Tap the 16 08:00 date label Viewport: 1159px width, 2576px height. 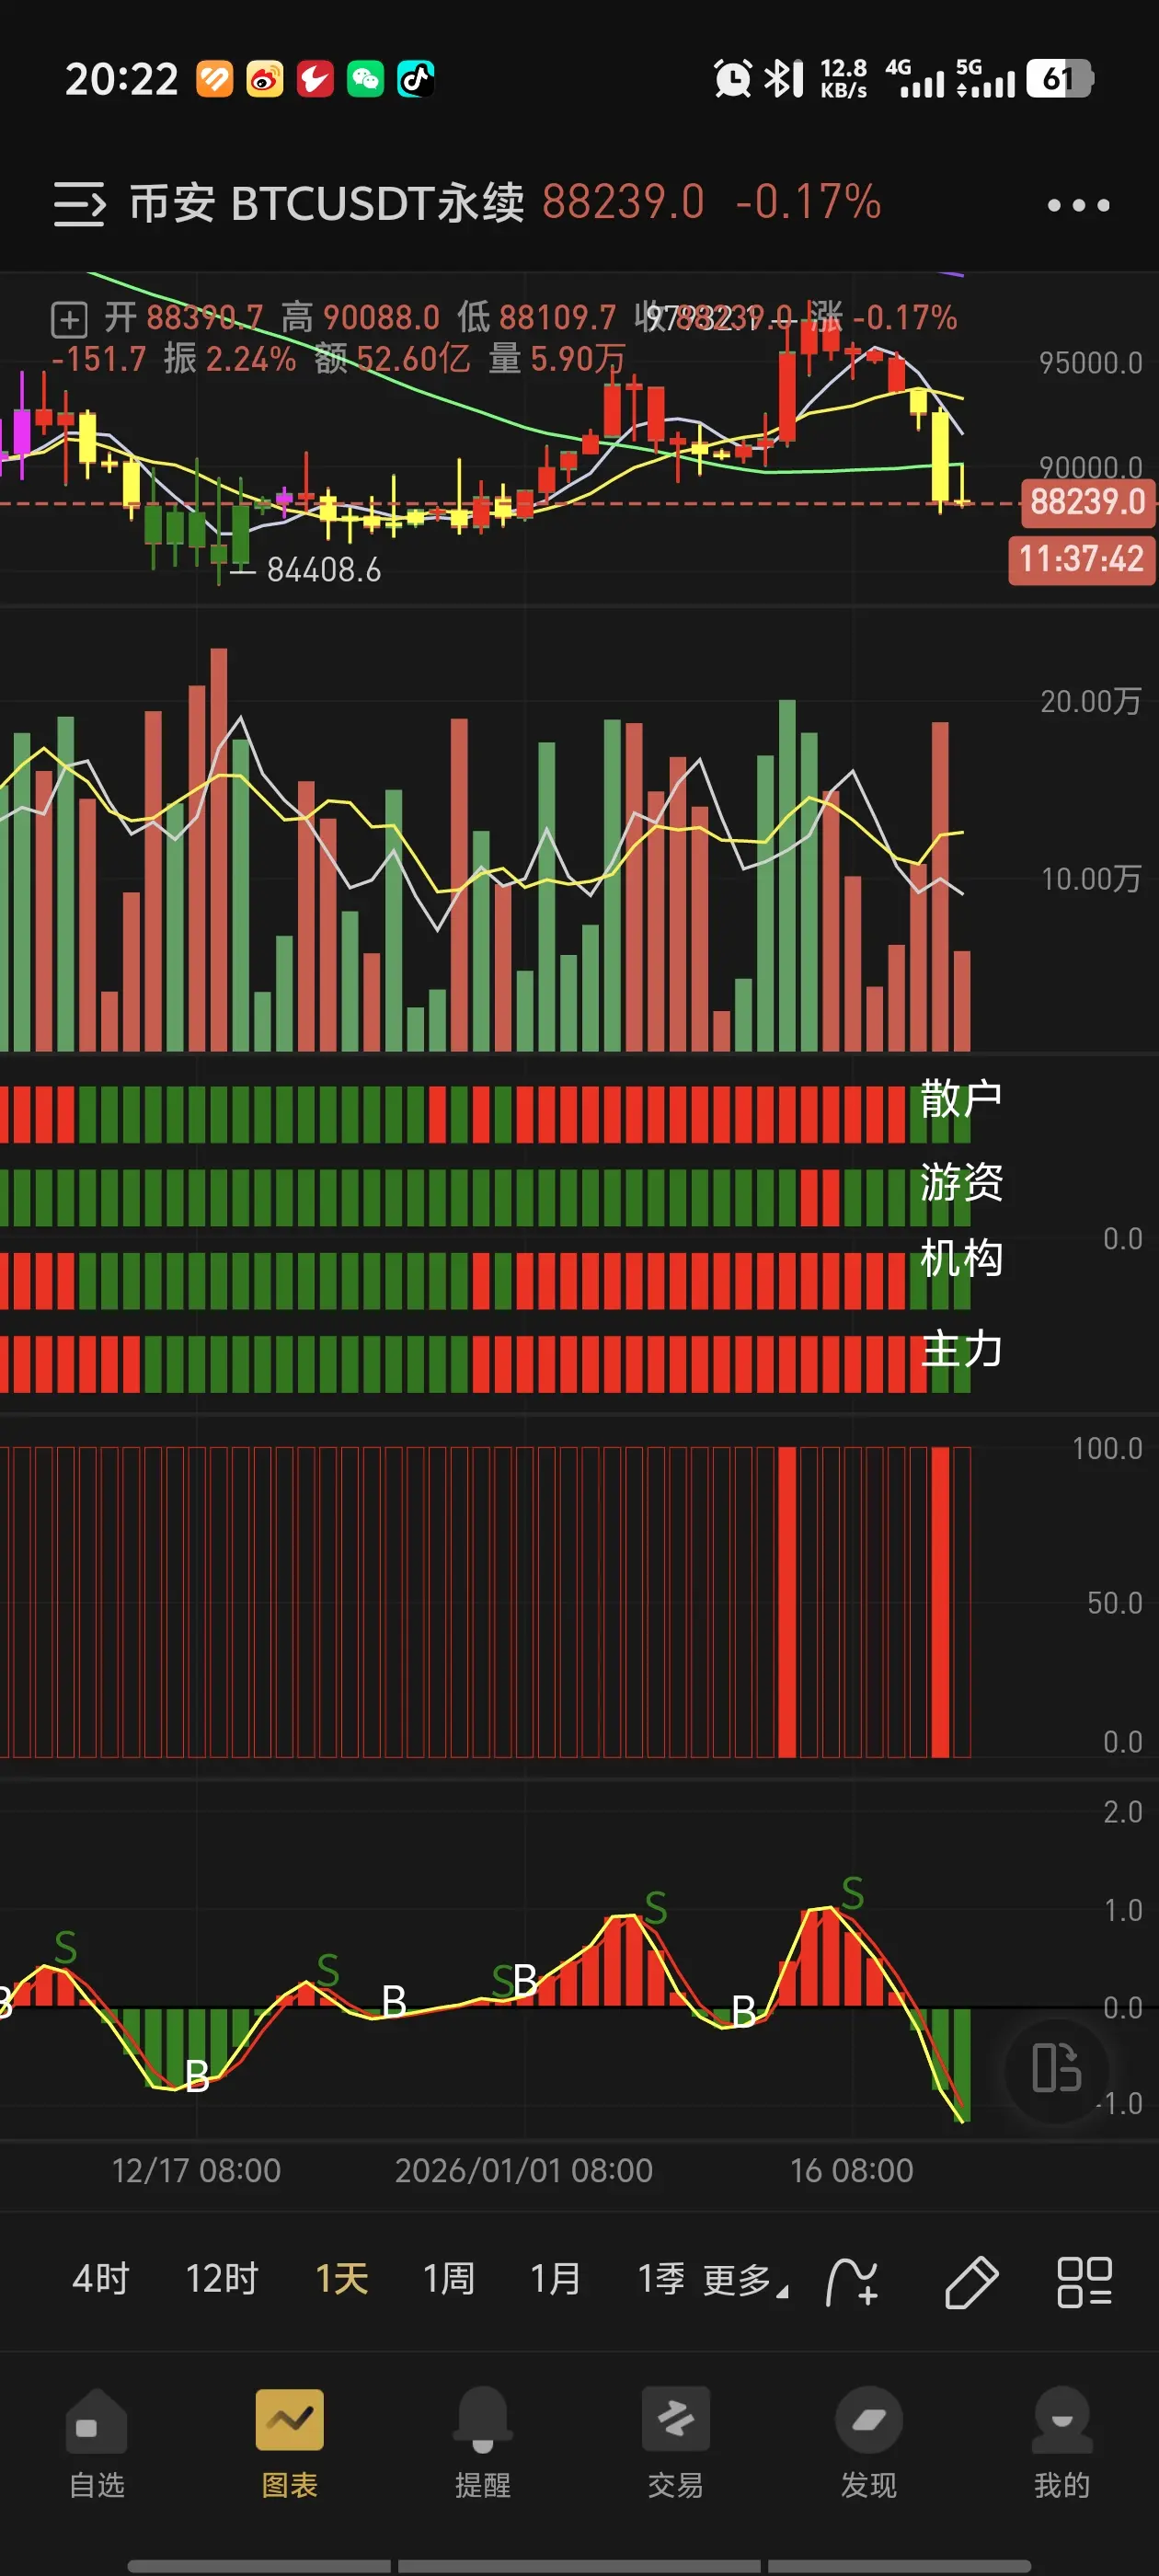click(x=852, y=2171)
